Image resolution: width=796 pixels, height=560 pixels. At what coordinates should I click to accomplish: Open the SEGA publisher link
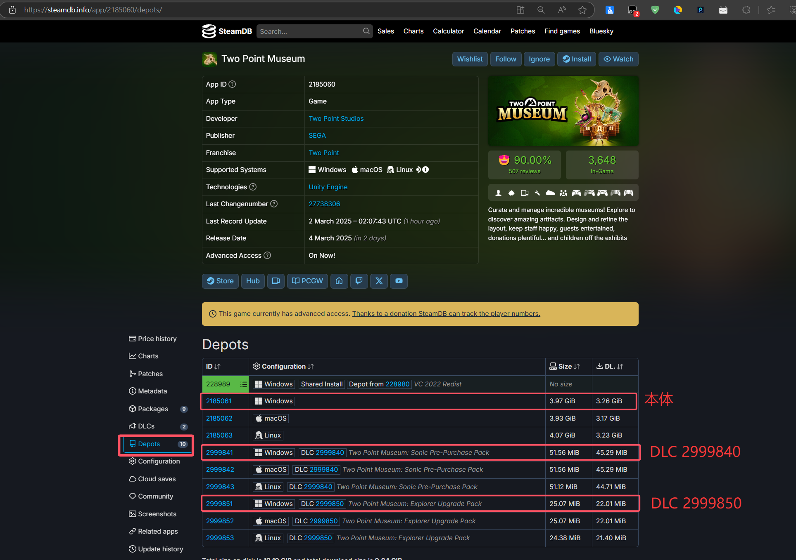coord(317,135)
